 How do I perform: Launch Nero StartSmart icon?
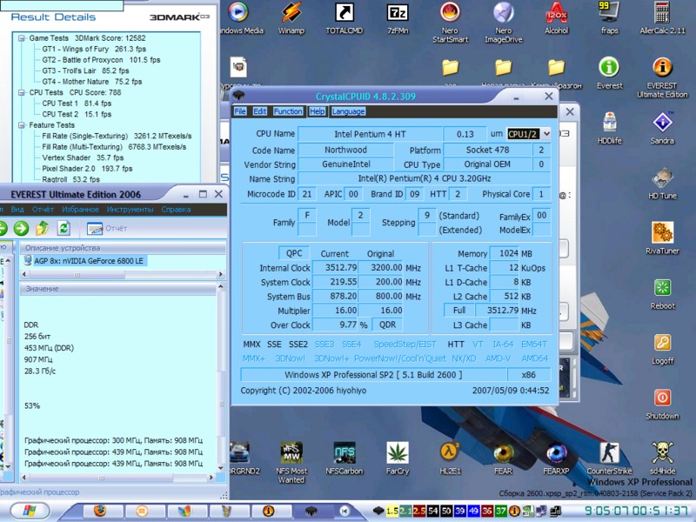click(450, 21)
